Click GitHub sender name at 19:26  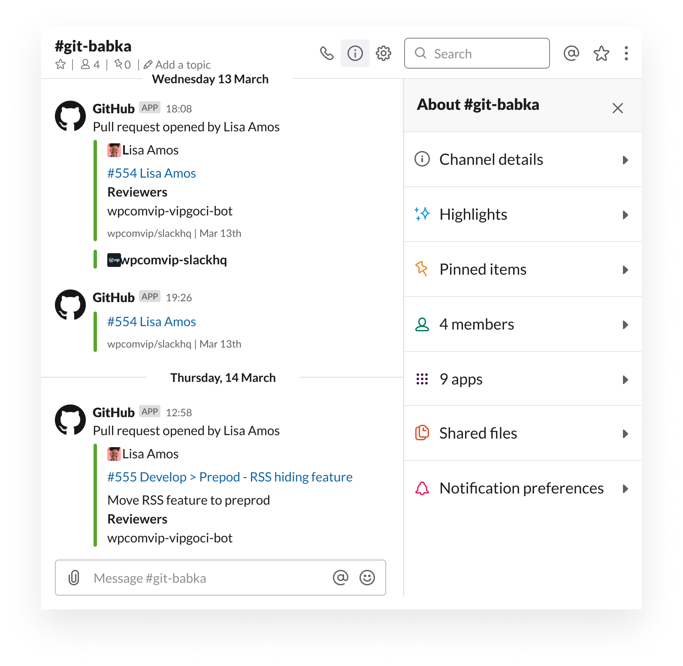[x=114, y=298]
